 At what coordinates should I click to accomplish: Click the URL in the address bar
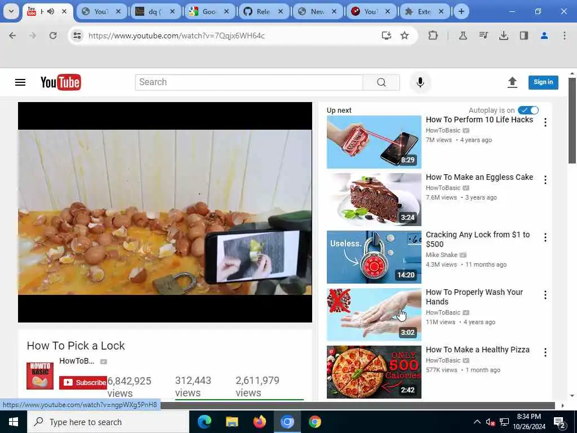[176, 36]
